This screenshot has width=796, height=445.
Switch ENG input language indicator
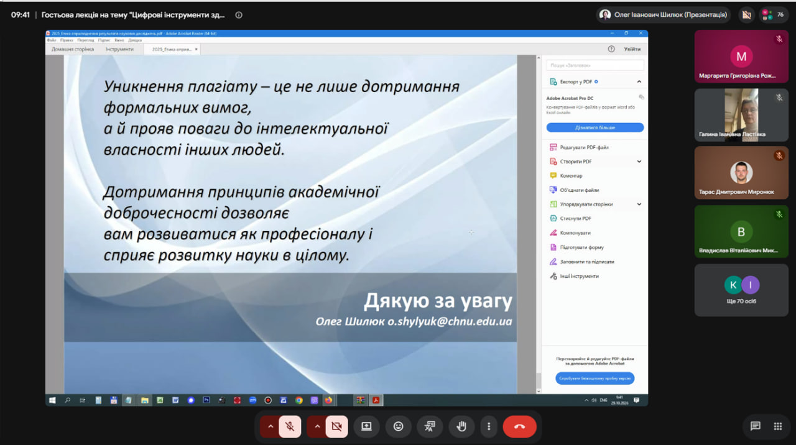pos(603,400)
